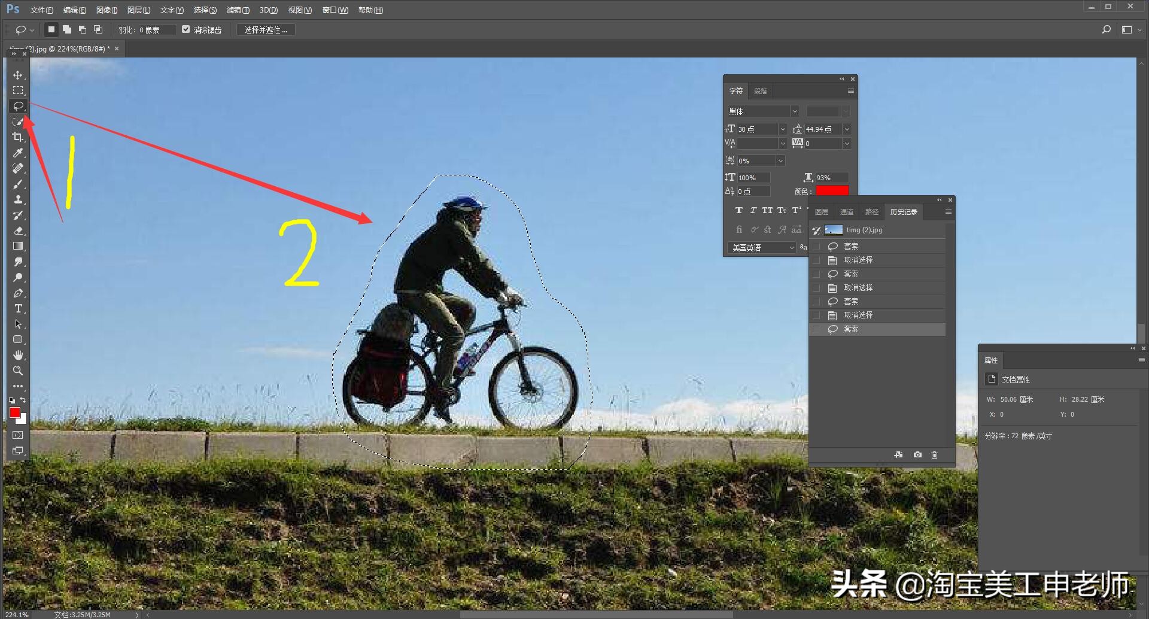Image resolution: width=1149 pixels, height=619 pixels.
Task: Select the Zoom tool
Action: click(18, 371)
